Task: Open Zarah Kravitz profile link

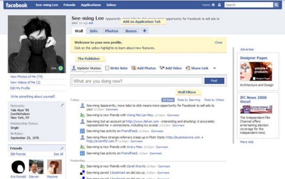Action: coord(136,166)
